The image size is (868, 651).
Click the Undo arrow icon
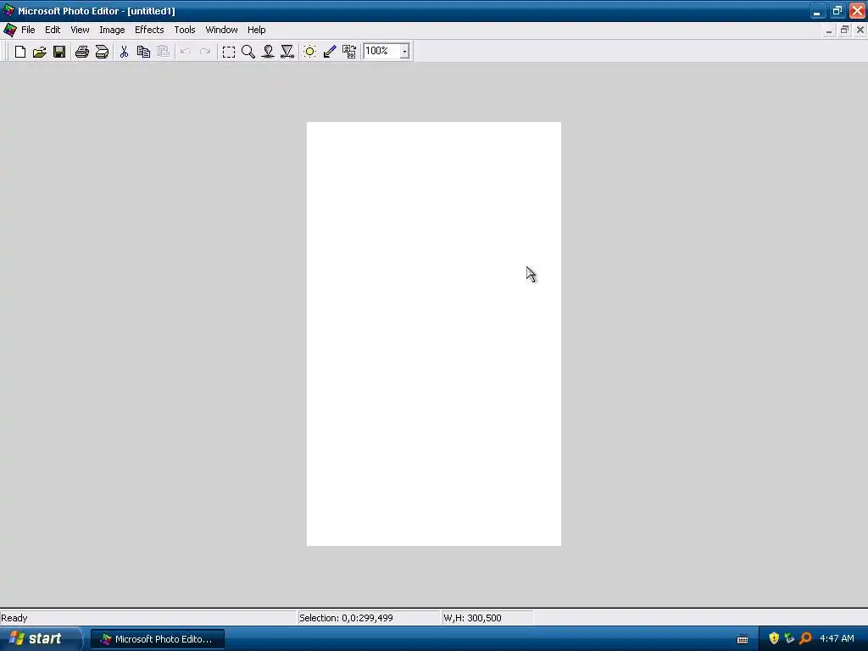(186, 52)
